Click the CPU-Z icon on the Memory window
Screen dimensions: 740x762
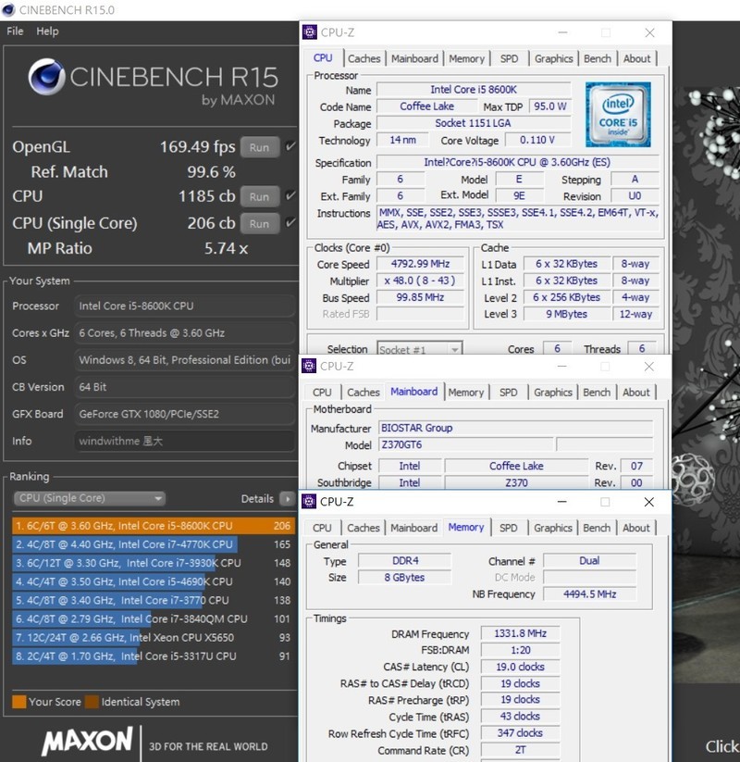pyautogui.click(x=308, y=502)
